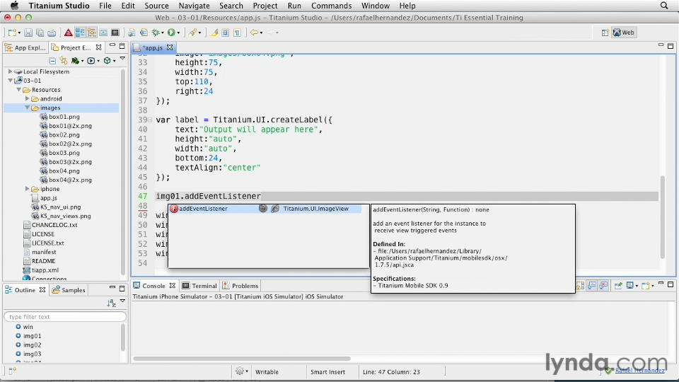Toggle the Block Selection Mode toolbar icon
Image resolution: width=679 pixels, height=382 pixels.
[225, 33]
